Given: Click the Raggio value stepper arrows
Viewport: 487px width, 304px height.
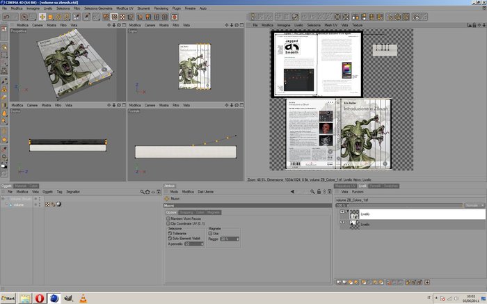Looking at the screenshot, I should [x=238, y=239].
